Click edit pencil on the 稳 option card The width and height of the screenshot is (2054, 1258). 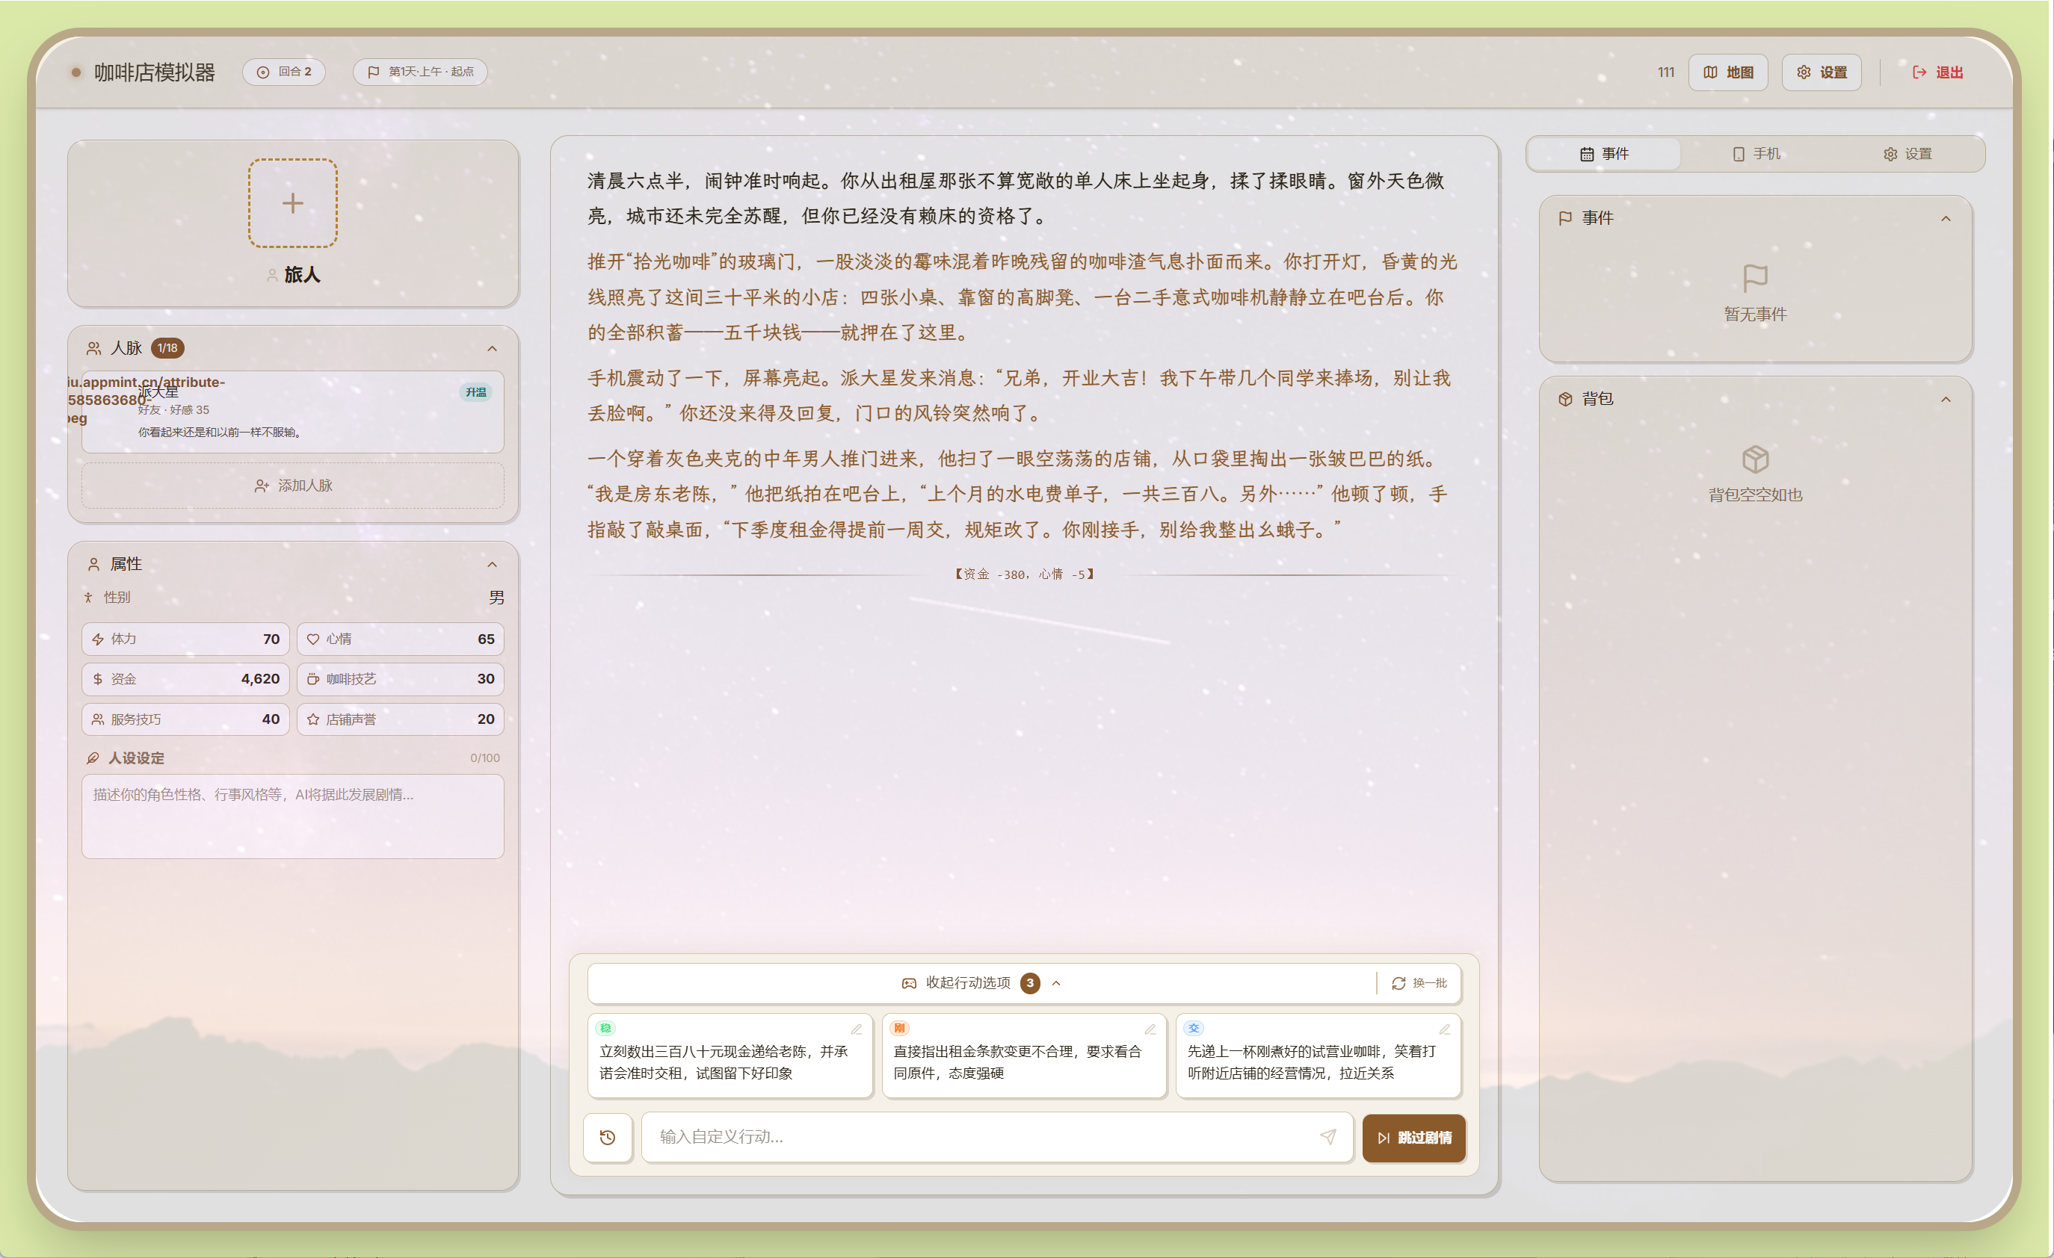coord(856,1029)
